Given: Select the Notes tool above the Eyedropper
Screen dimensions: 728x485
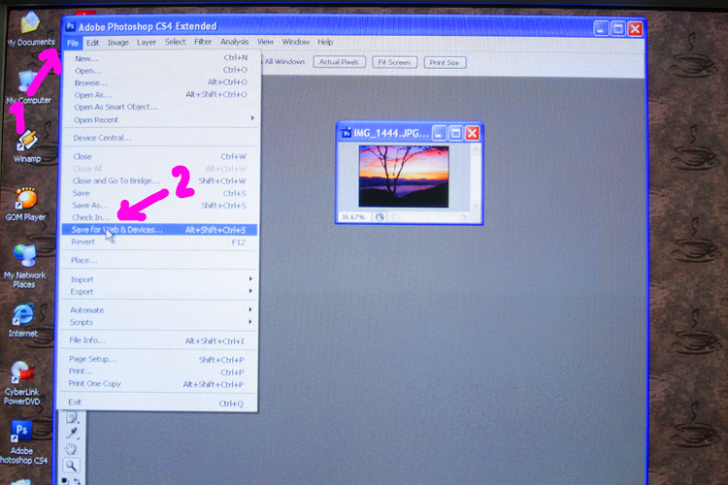Looking at the screenshot, I should point(72,418).
